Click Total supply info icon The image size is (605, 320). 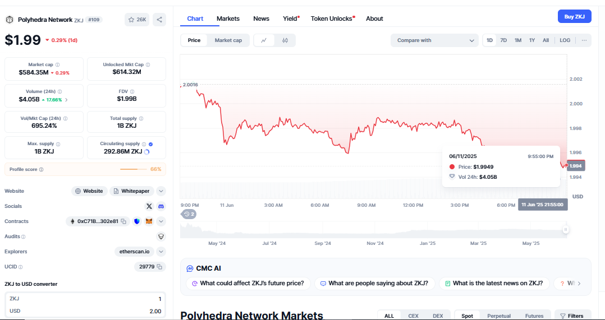click(x=141, y=119)
